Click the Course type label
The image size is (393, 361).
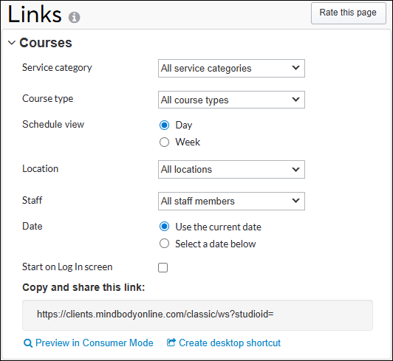point(48,99)
